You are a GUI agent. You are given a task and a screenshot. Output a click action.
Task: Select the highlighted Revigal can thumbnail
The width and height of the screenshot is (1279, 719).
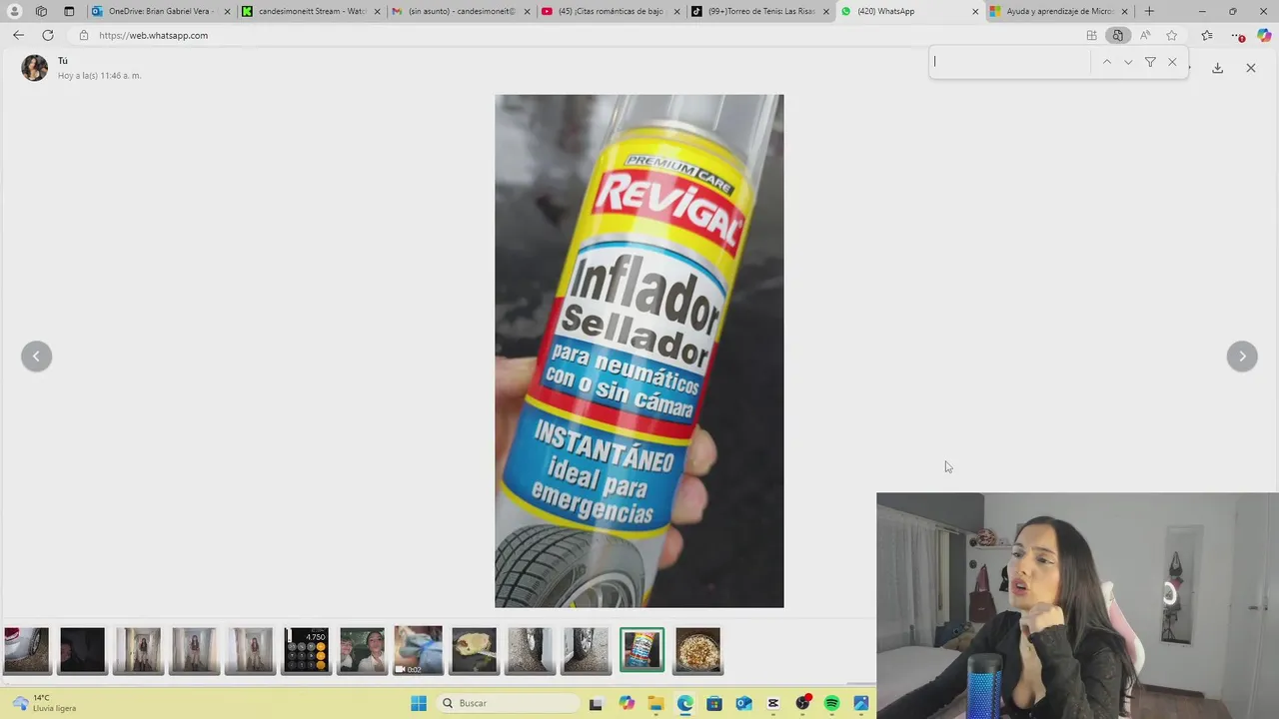(x=641, y=650)
